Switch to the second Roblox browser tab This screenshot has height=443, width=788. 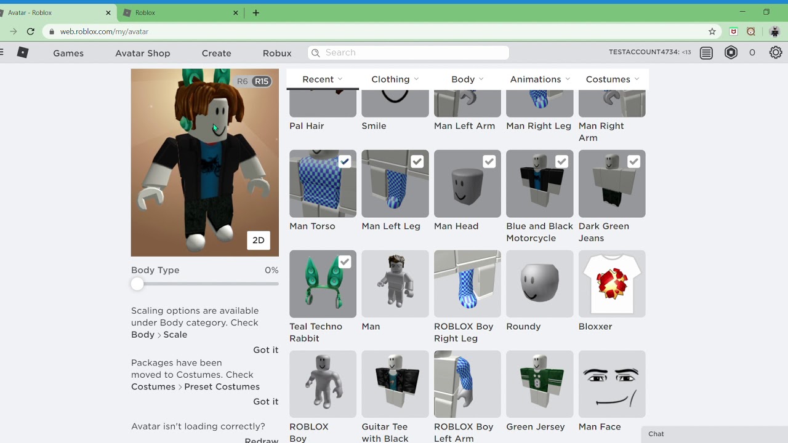point(179,12)
